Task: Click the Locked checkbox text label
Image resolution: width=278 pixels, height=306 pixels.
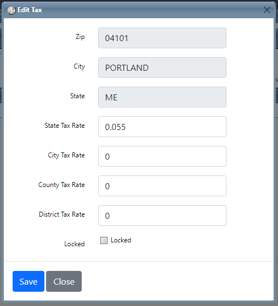Action: point(121,240)
